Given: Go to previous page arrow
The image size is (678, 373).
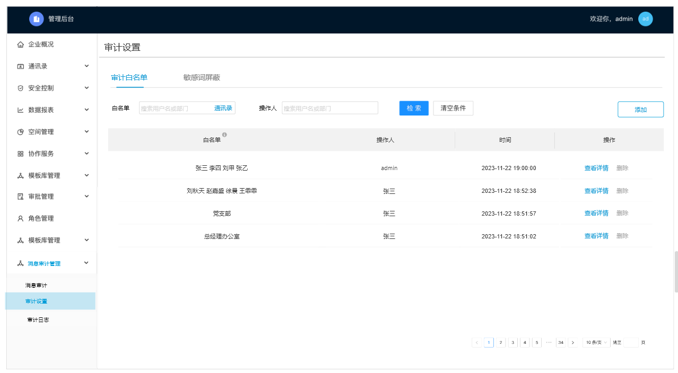Looking at the screenshot, I should (x=477, y=343).
